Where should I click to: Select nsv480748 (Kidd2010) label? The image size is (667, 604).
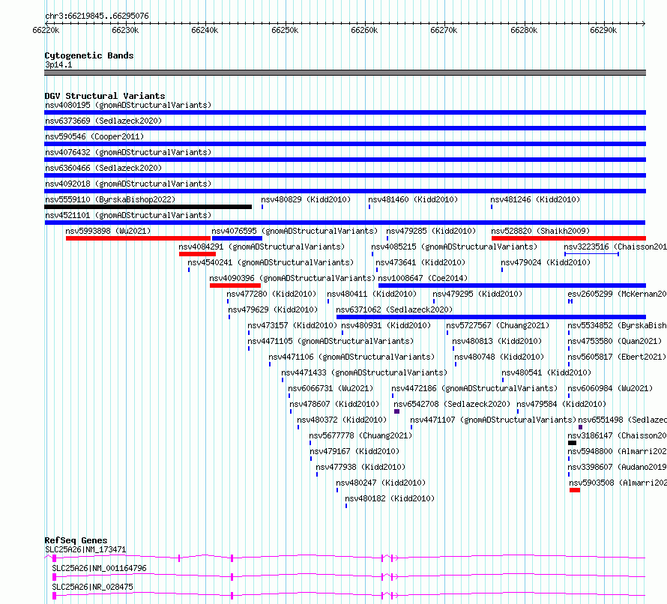tap(499, 357)
